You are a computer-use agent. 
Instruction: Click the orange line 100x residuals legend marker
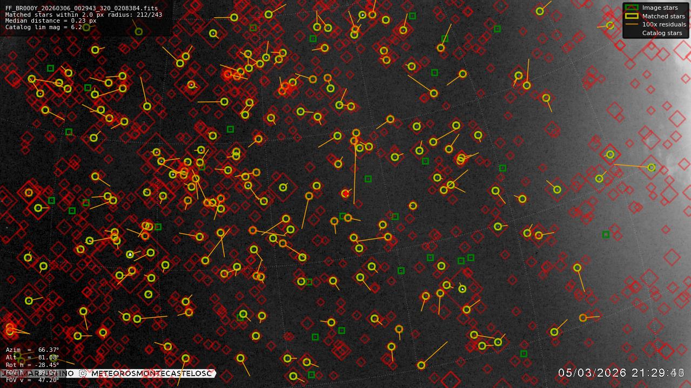(632, 24)
